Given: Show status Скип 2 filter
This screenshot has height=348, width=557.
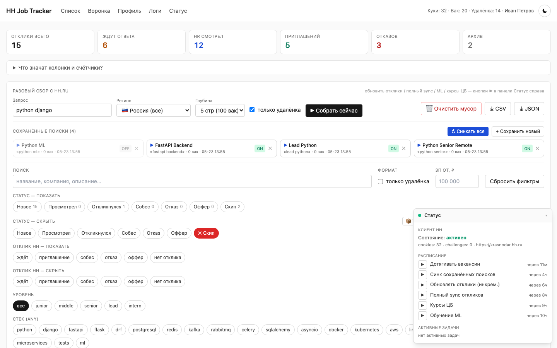Looking at the screenshot, I should (232, 207).
